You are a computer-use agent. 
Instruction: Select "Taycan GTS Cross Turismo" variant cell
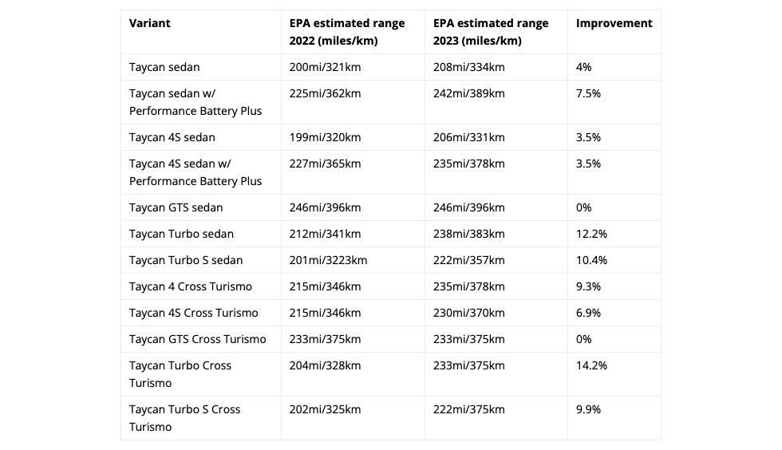tap(198, 339)
